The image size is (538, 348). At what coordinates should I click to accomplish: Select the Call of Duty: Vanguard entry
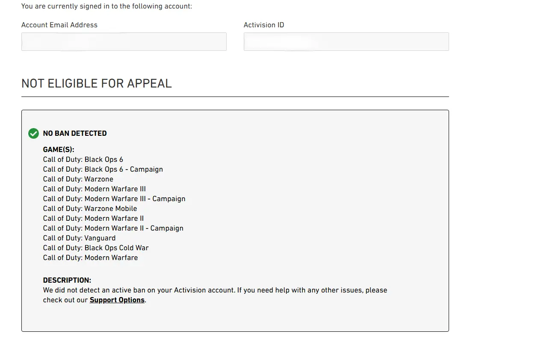click(x=79, y=238)
